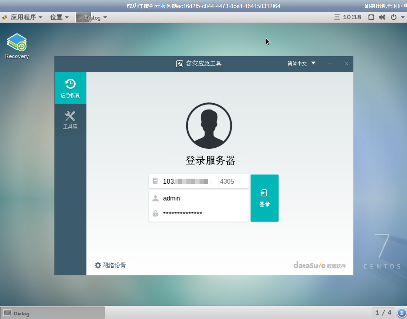Open the 简体中文 language dropdown
The image size is (407, 319).
point(301,64)
